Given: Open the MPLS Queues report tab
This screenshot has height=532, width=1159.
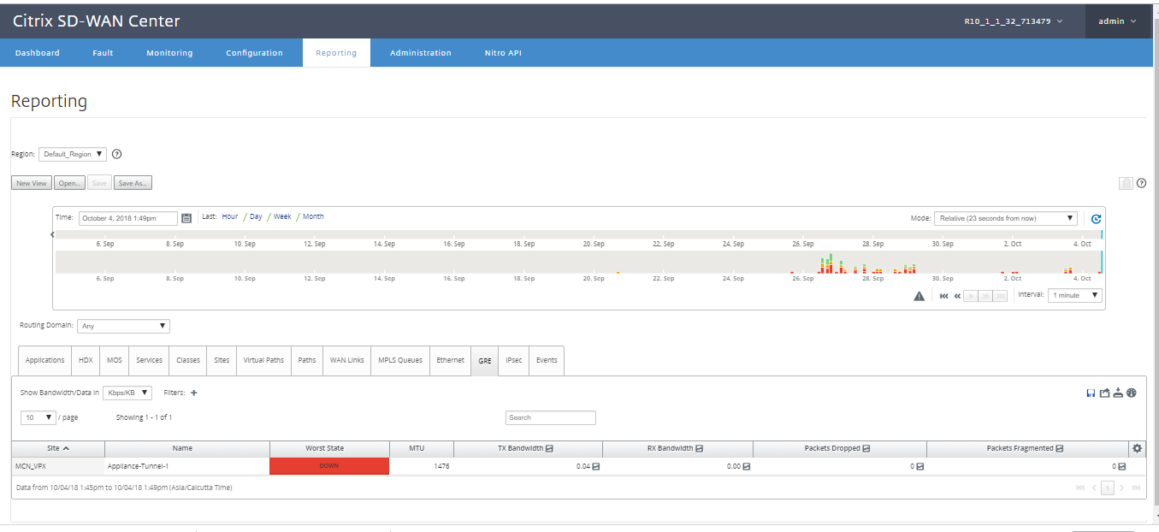Looking at the screenshot, I should coord(400,360).
